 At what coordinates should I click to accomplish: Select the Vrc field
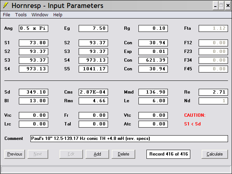(x=33, y=115)
